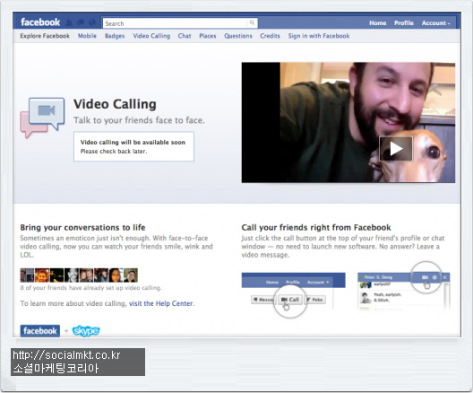Open Sign in with Facebook link
473x393 pixels.
tap(319, 36)
